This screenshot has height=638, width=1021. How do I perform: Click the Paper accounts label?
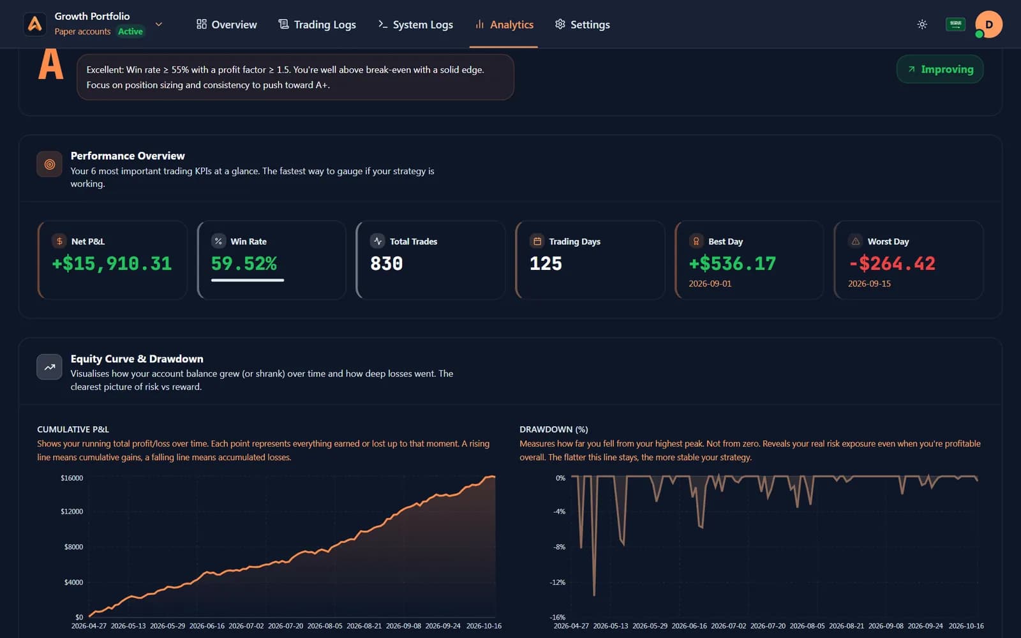coord(82,31)
